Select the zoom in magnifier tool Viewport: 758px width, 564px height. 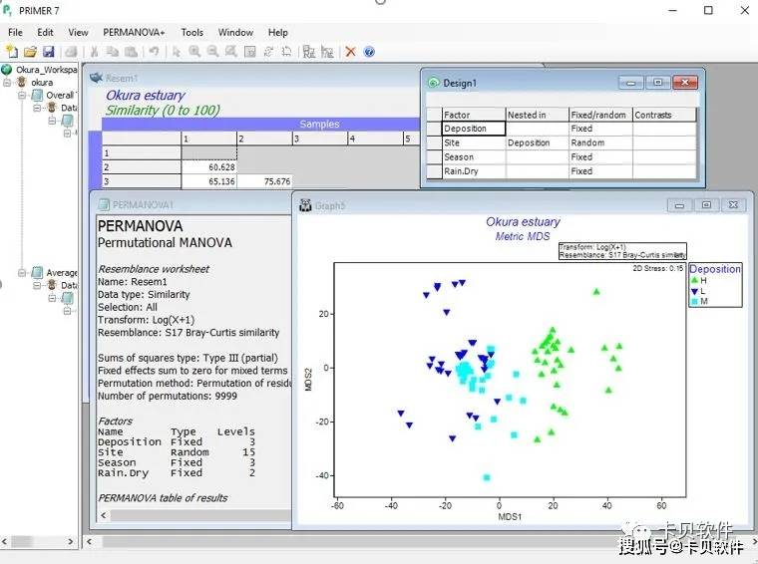coord(194,52)
